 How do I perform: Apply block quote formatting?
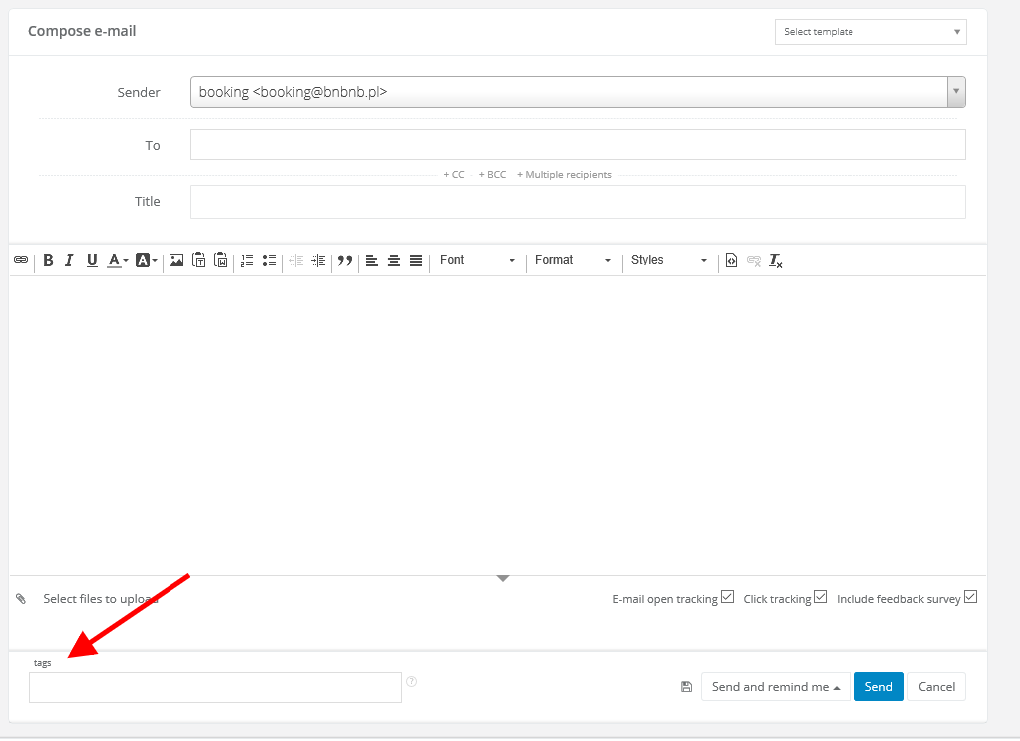345,260
